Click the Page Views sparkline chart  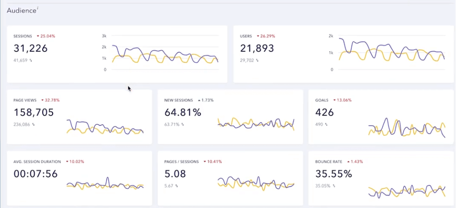coord(105,127)
